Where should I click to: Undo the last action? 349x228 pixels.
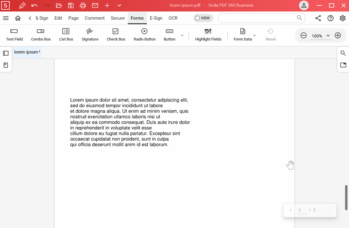point(34,5)
